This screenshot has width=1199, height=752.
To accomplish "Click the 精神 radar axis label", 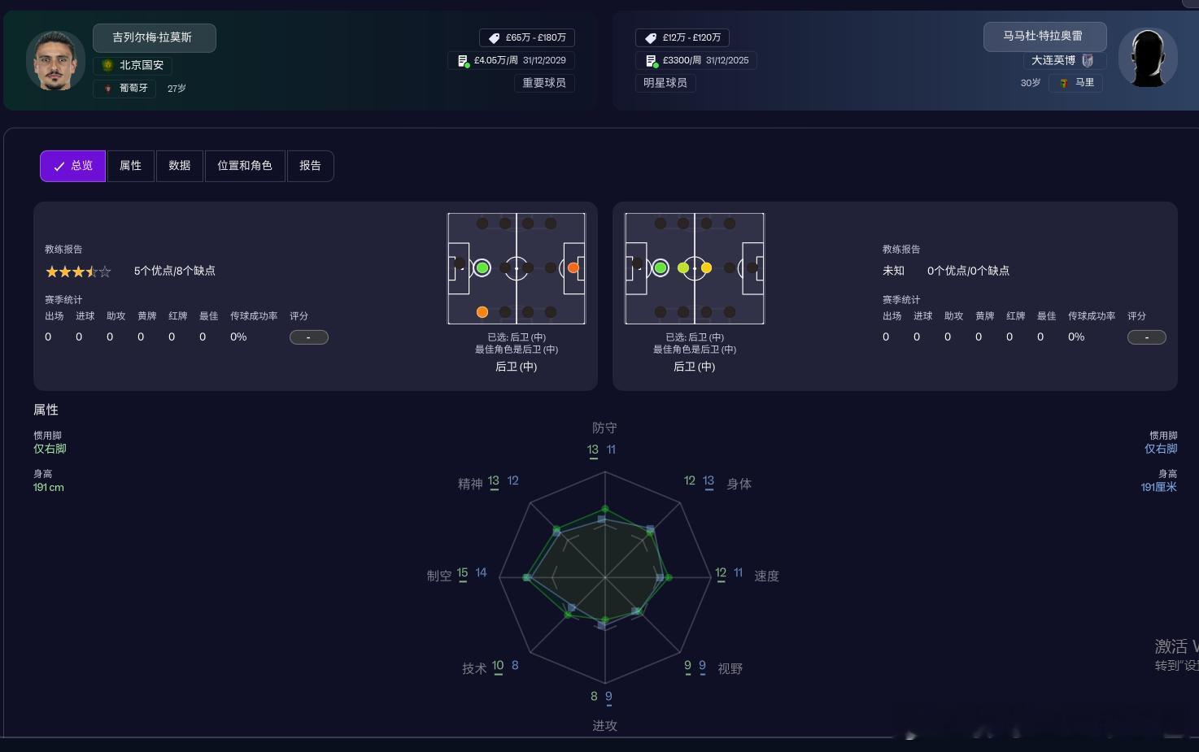I will [x=470, y=484].
